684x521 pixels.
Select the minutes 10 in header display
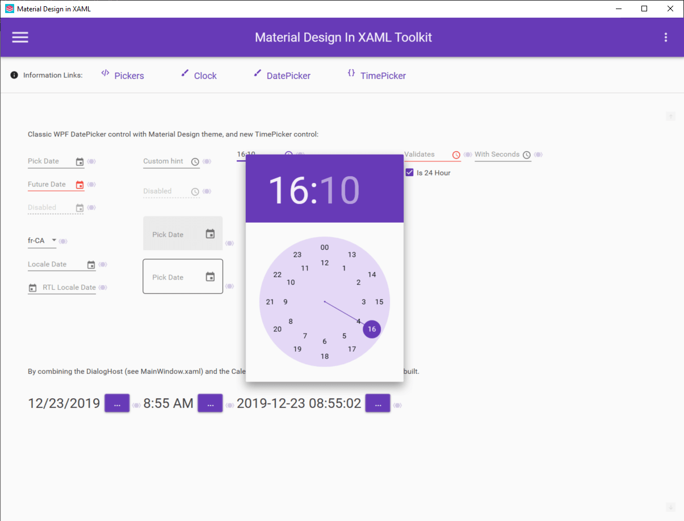(339, 190)
